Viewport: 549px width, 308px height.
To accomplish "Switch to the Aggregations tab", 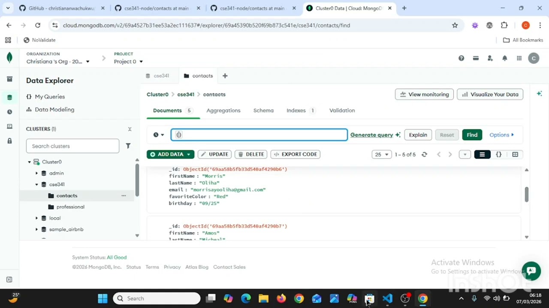I will [x=223, y=110].
